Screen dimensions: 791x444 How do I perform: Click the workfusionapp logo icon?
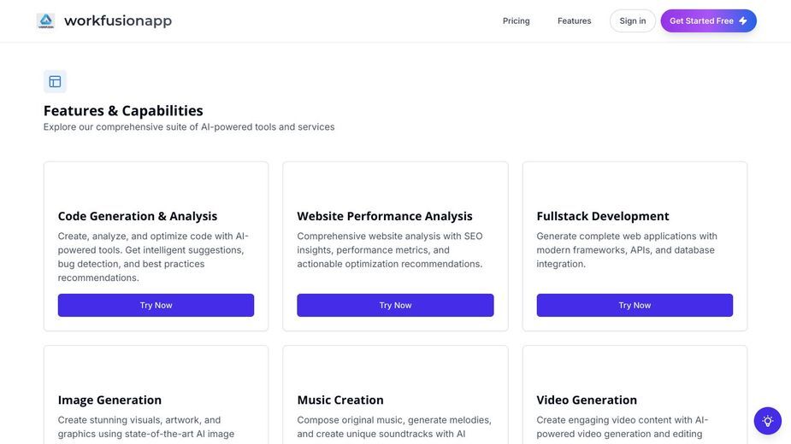(x=46, y=20)
